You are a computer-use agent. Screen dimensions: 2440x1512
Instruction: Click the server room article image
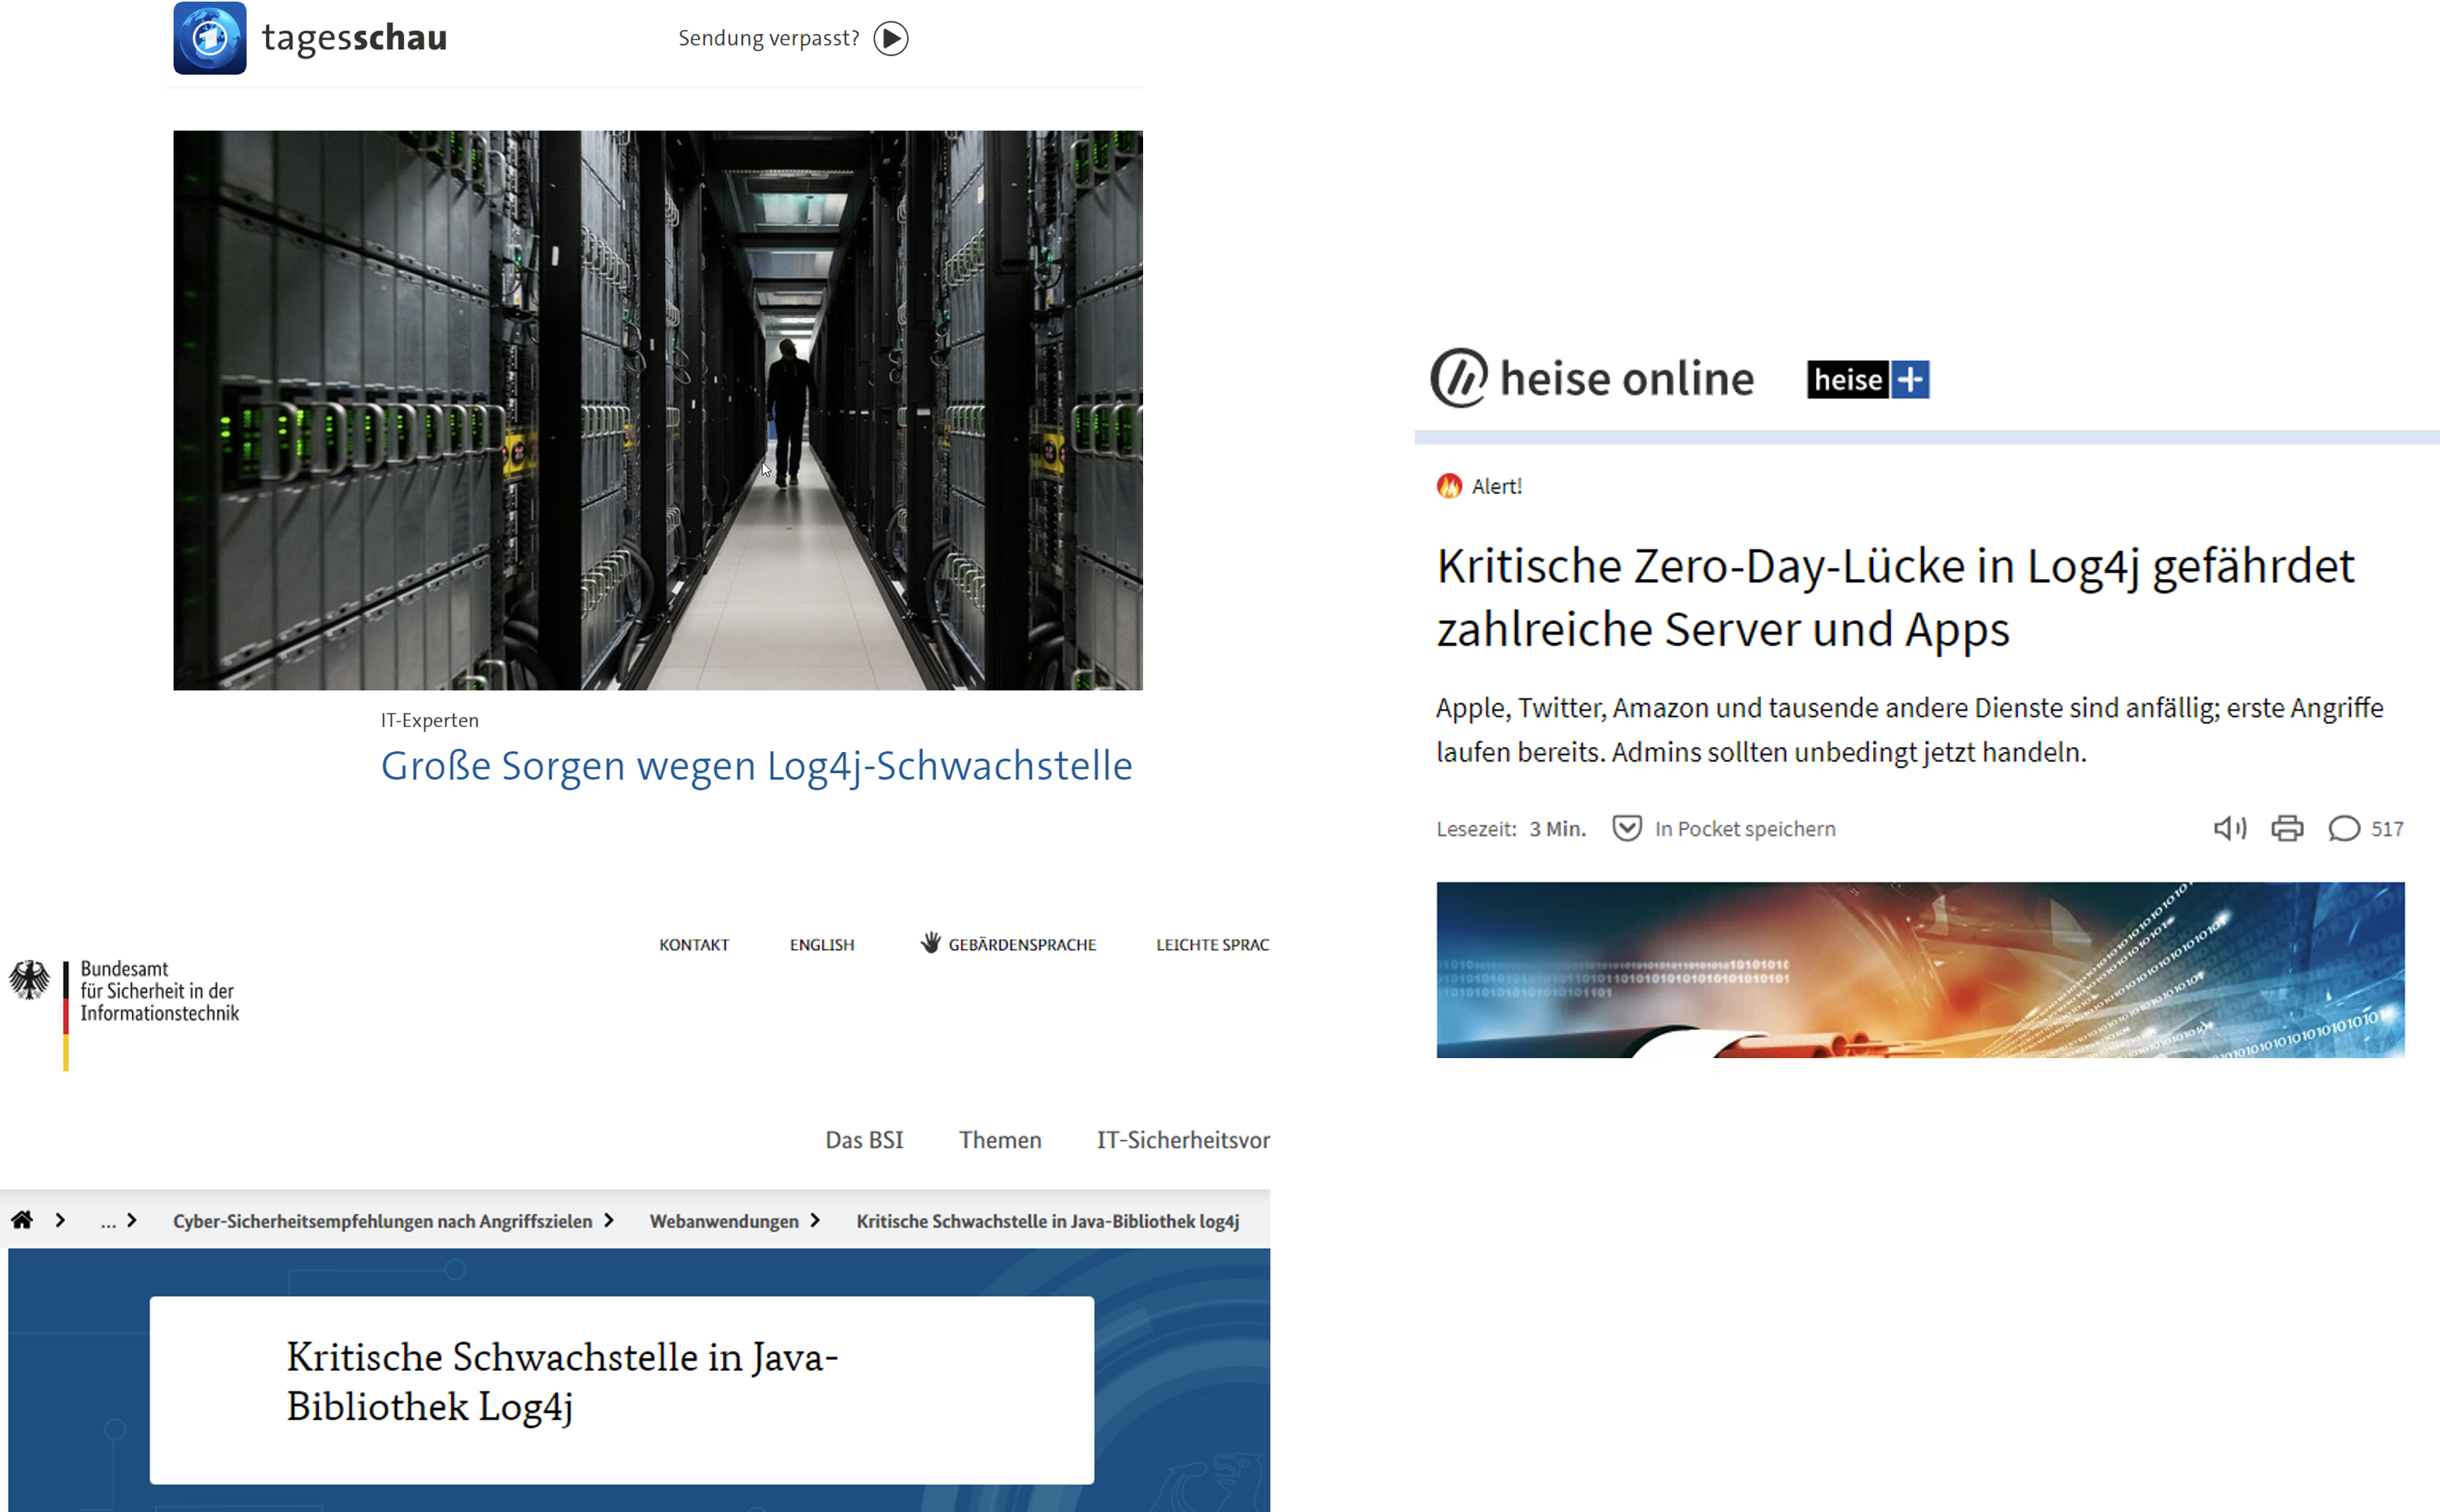tap(657, 410)
